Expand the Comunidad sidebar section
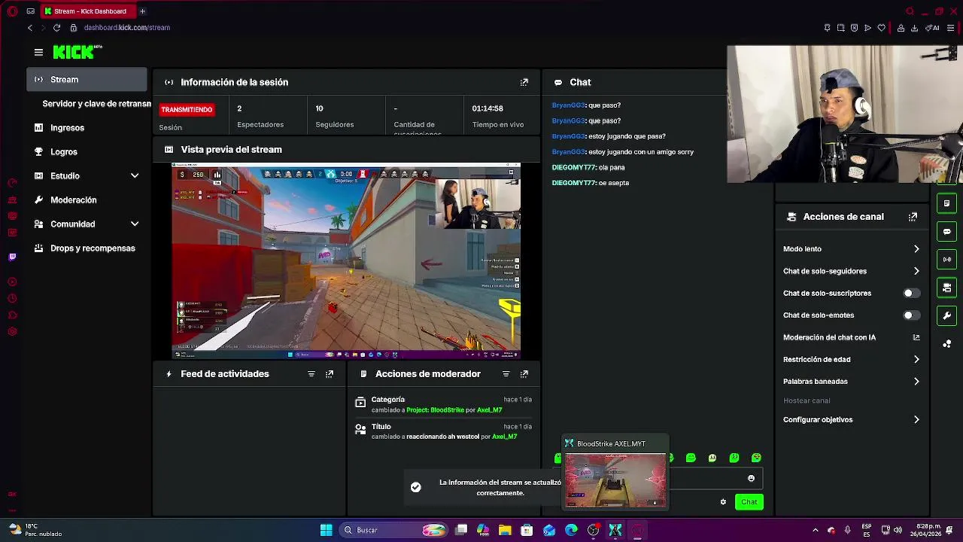This screenshot has height=542, width=963. pyautogui.click(x=87, y=224)
